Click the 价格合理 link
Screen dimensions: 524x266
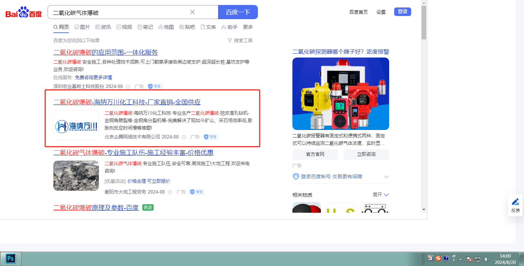pyautogui.click(x=137, y=181)
